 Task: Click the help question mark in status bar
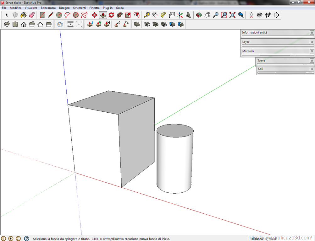tap(27, 238)
